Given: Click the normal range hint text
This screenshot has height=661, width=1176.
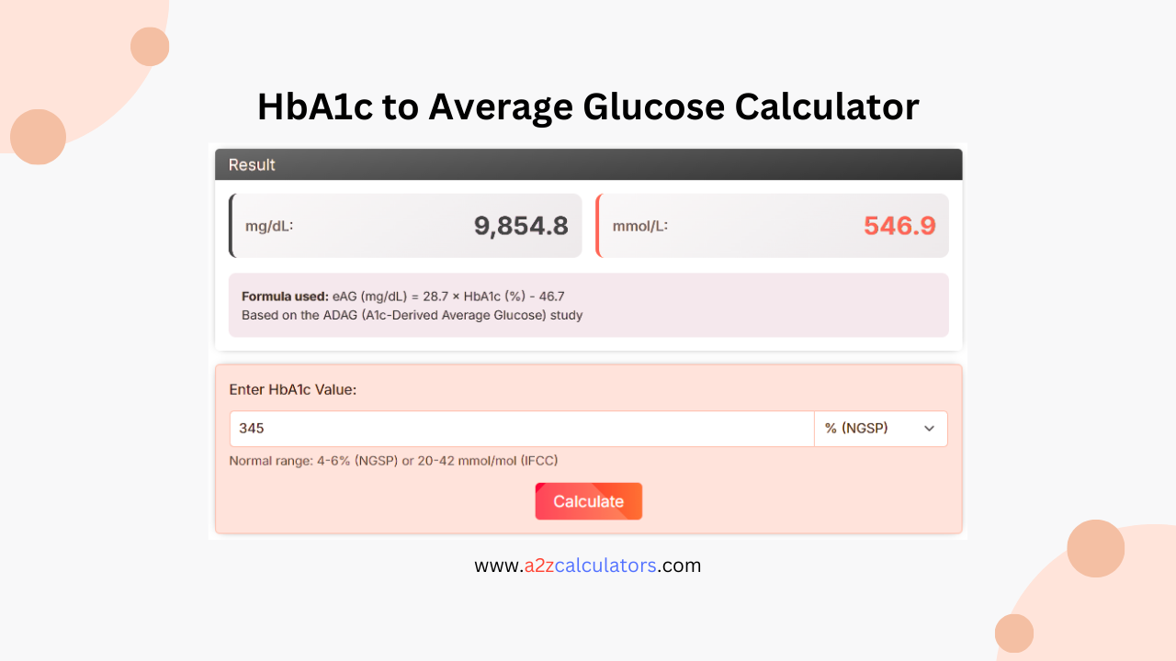Looking at the screenshot, I should click(x=393, y=460).
